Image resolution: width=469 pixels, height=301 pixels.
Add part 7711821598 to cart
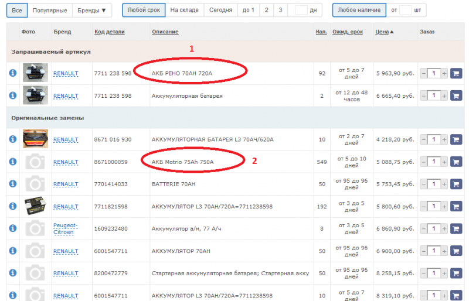click(456, 206)
